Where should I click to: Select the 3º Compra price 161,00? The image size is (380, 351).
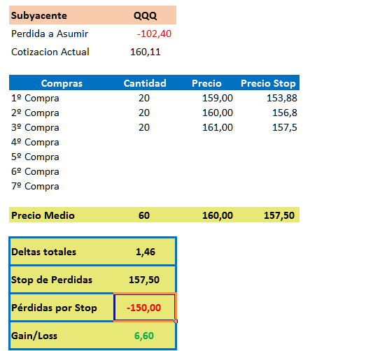coord(218,127)
